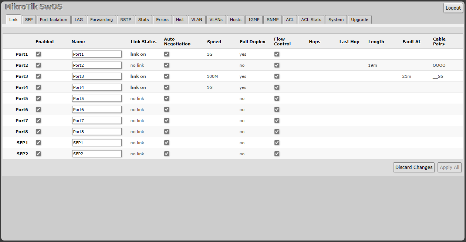
Task: Select the RSTP tab
Action: (125, 20)
